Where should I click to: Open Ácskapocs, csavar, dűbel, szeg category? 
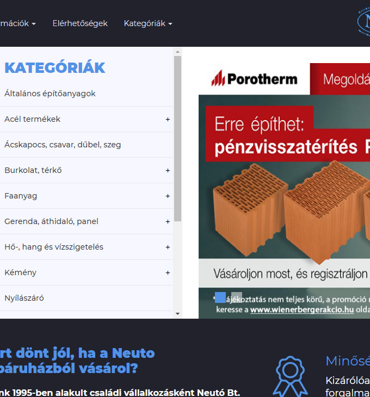[63, 145]
